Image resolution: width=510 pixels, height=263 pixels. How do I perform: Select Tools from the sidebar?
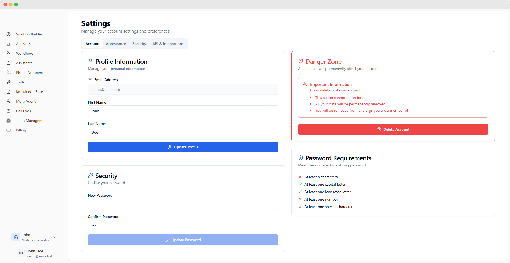point(20,82)
